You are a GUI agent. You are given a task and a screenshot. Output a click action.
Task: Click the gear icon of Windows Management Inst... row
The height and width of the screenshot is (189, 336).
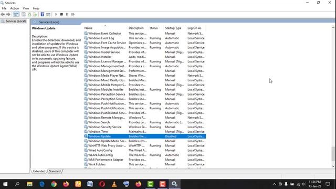[x=86, y=66]
